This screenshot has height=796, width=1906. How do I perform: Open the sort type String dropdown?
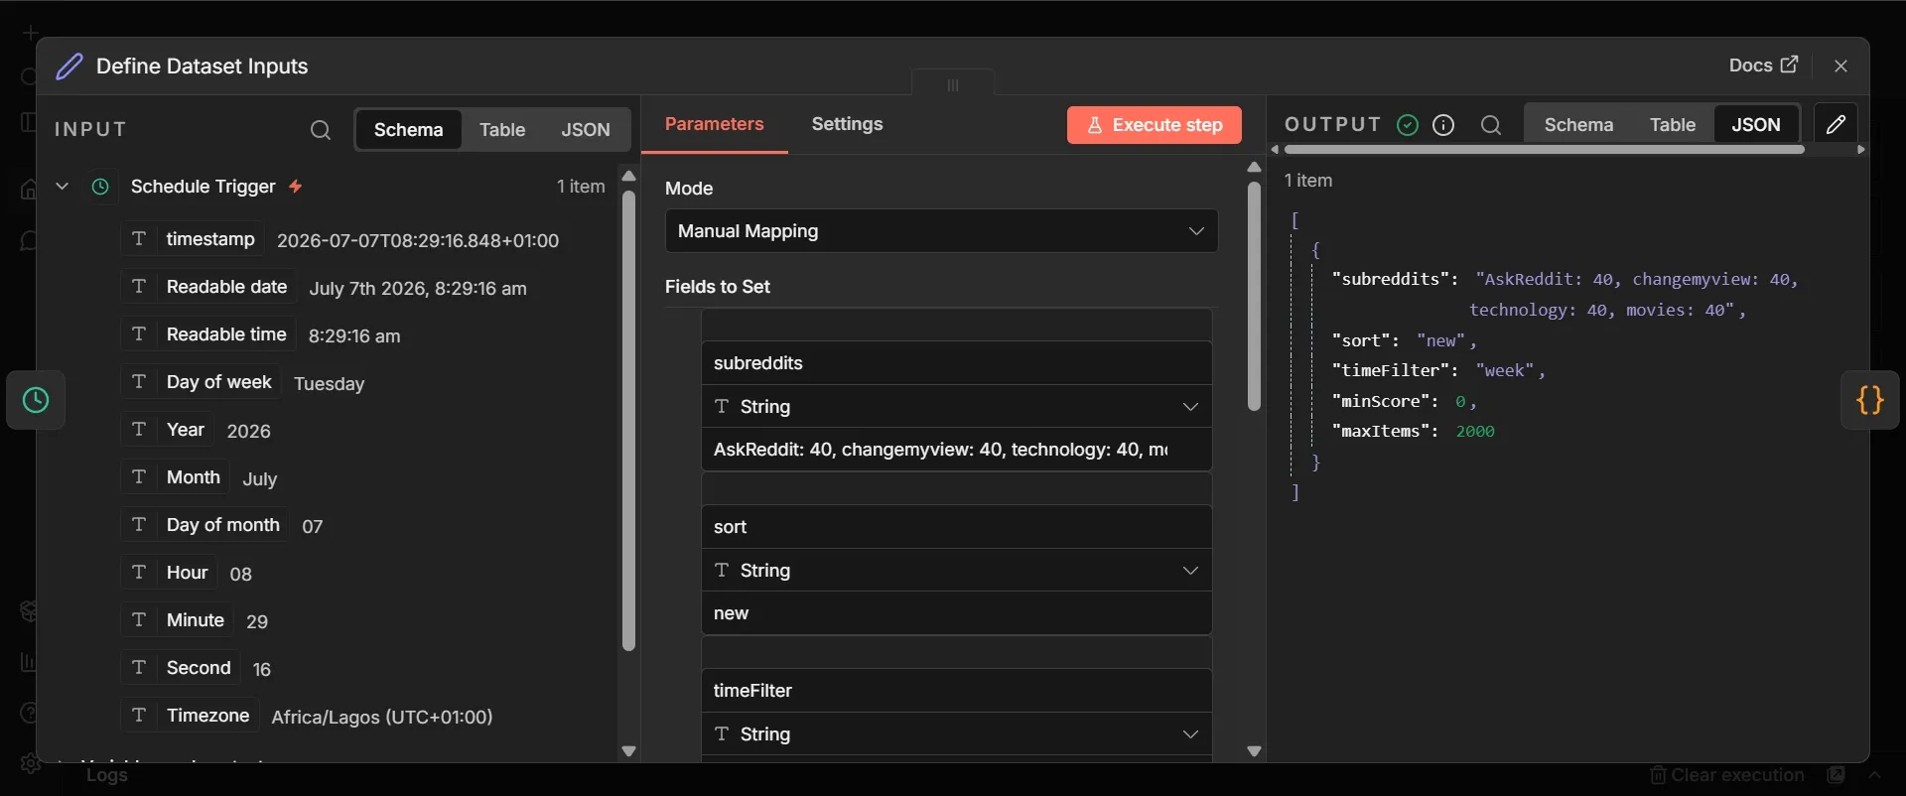point(957,570)
